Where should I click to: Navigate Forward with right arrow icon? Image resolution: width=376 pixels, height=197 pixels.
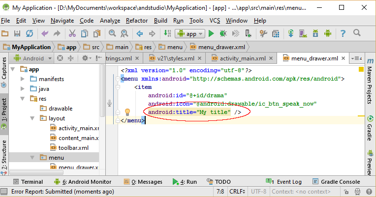152,33
